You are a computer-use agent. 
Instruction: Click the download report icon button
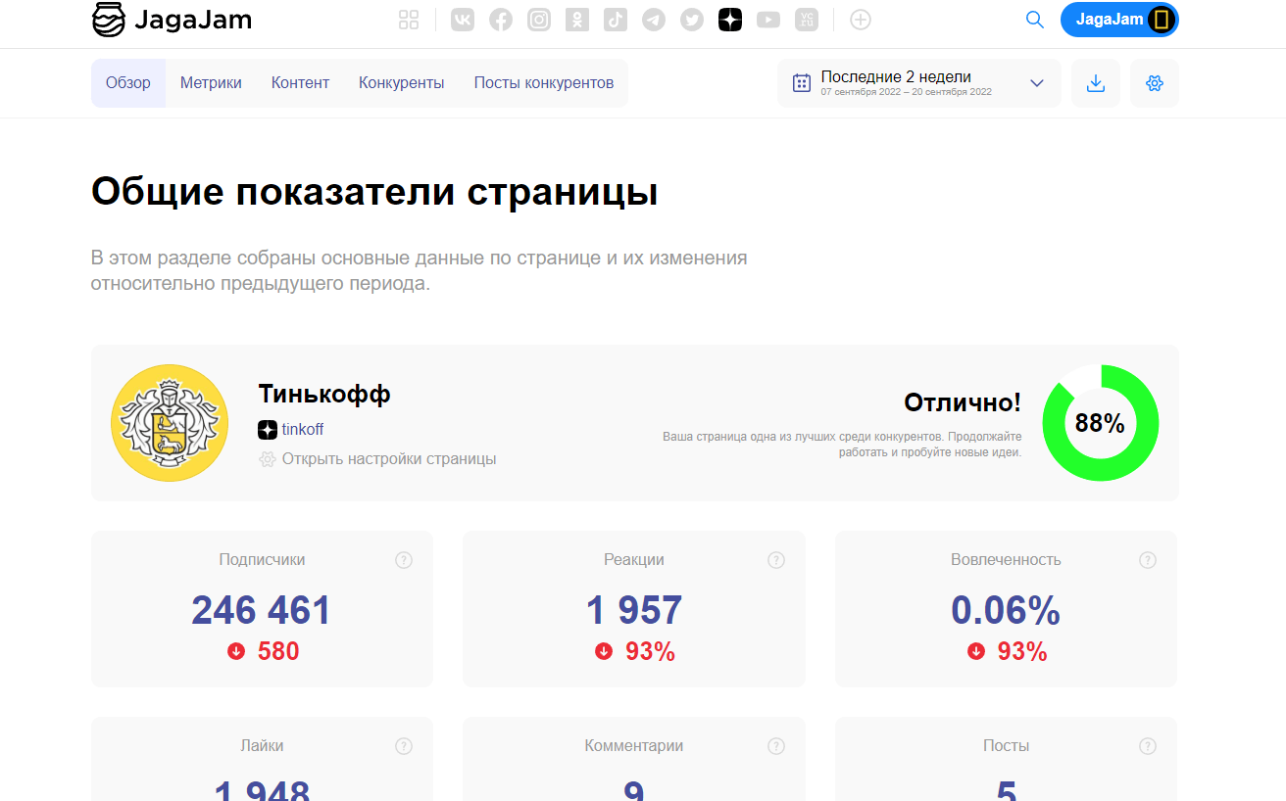[1096, 83]
